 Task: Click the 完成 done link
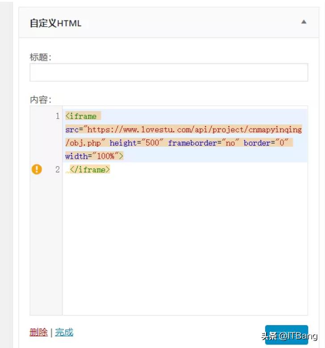tap(64, 332)
